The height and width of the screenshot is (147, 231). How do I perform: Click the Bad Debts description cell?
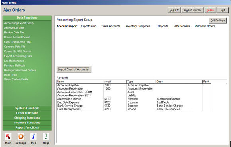163,102
